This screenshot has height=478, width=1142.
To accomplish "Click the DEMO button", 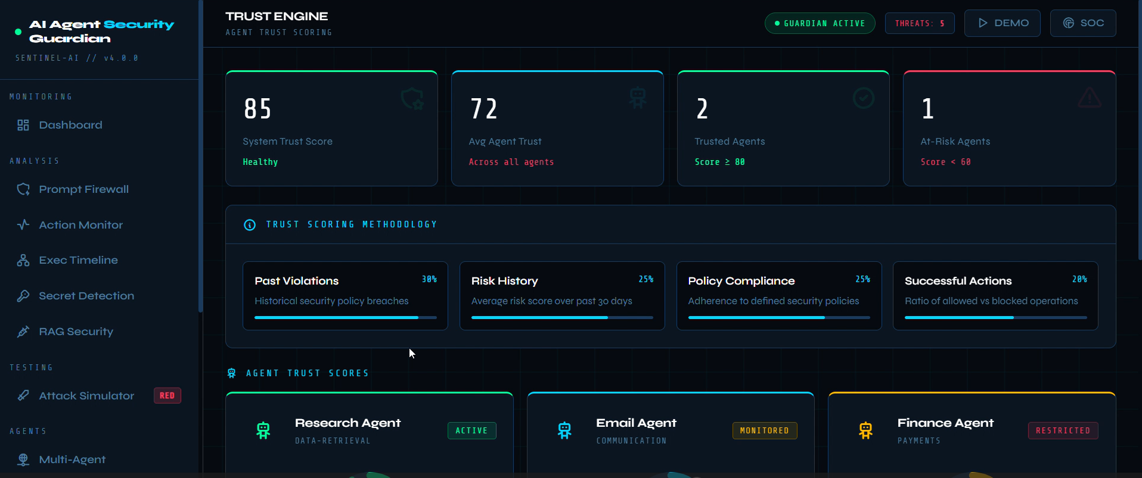I will 1003,23.
